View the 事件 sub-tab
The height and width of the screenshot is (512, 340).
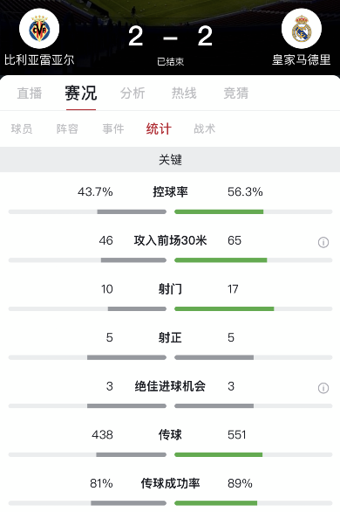pyautogui.click(x=113, y=128)
